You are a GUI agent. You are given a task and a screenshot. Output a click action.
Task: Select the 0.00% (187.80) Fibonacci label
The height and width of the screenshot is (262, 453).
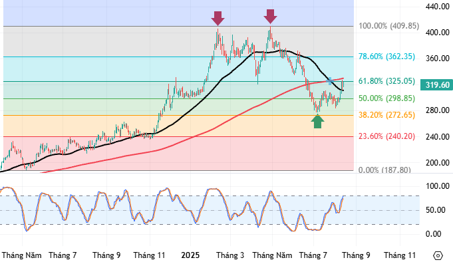pos(384,170)
